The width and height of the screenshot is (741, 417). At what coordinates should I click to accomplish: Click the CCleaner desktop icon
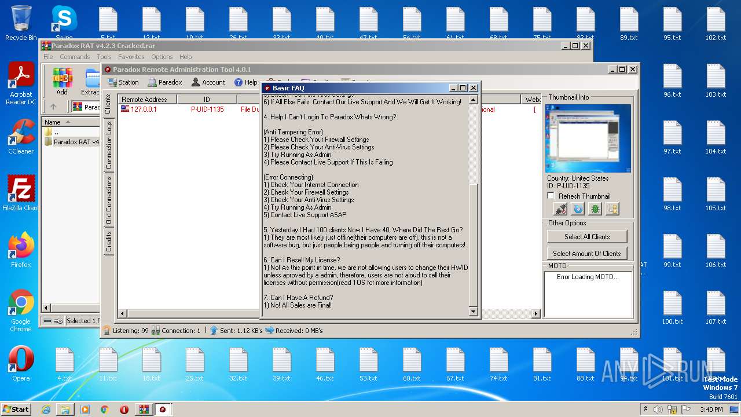(x=21, y=137)
